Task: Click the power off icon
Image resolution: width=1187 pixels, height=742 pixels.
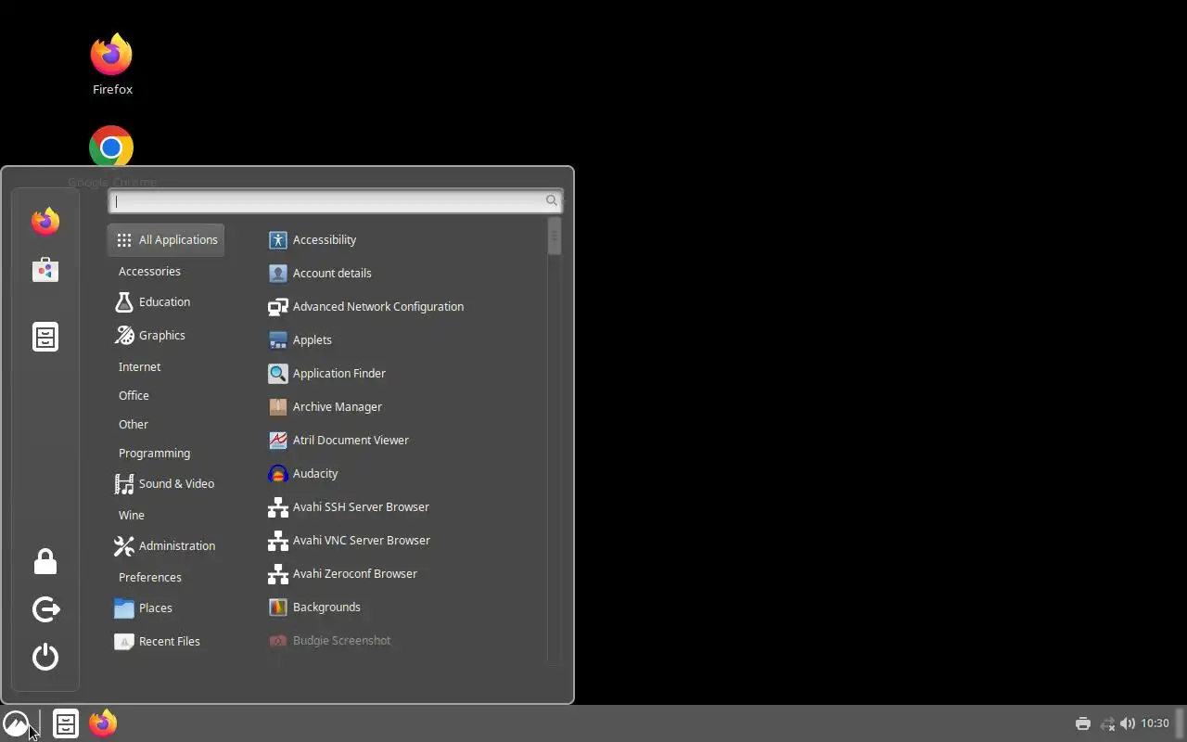Action: point(45,657)
